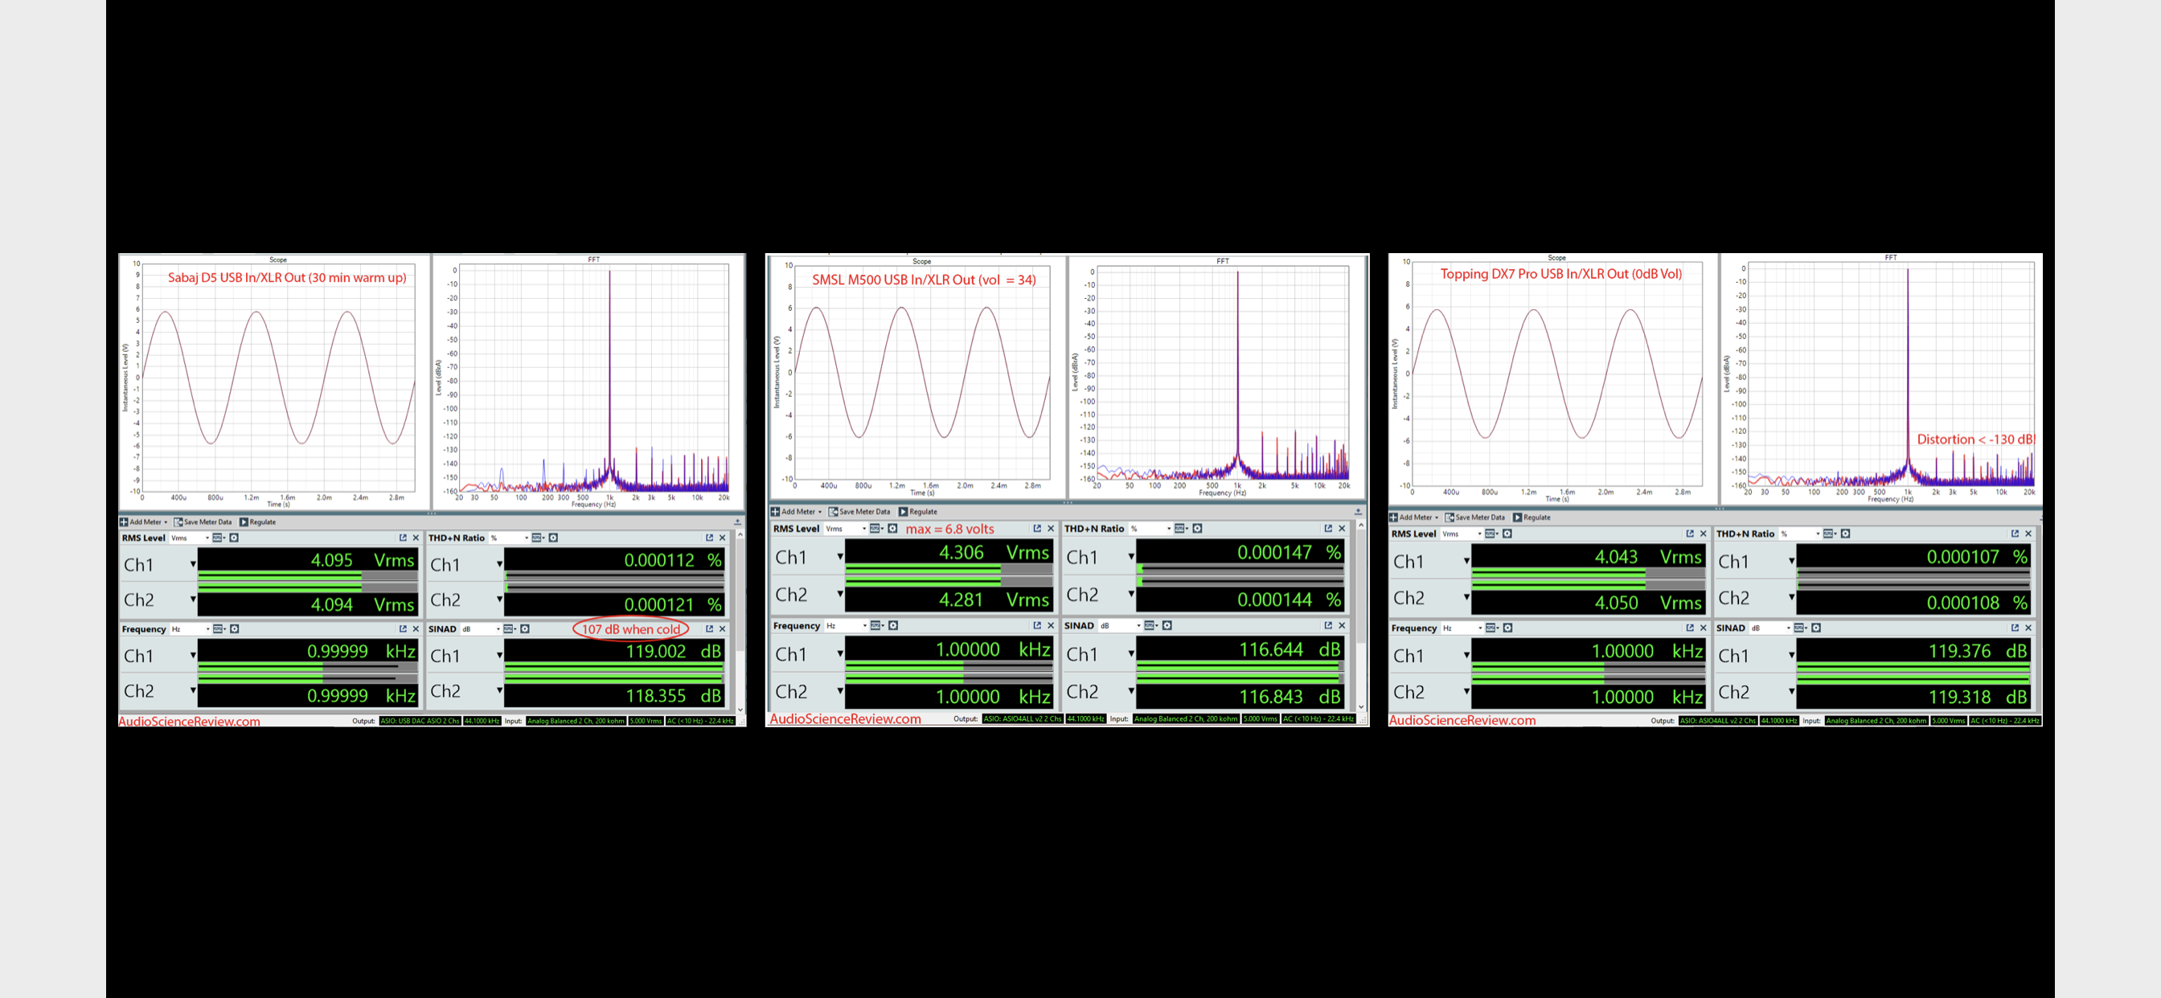
Task: Click ASIO: USB DAC ASIO 2 Chs status field
Action: (x=420, y=722)
